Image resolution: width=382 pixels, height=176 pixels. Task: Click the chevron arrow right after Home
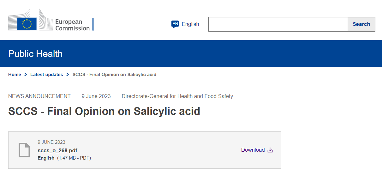[26, 75]
